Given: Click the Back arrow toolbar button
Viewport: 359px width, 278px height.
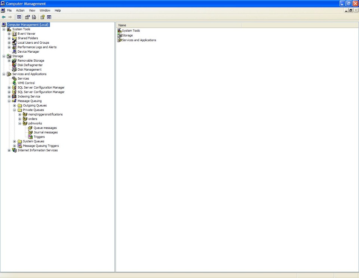Looking at the screenshot, I should [3, 17].
